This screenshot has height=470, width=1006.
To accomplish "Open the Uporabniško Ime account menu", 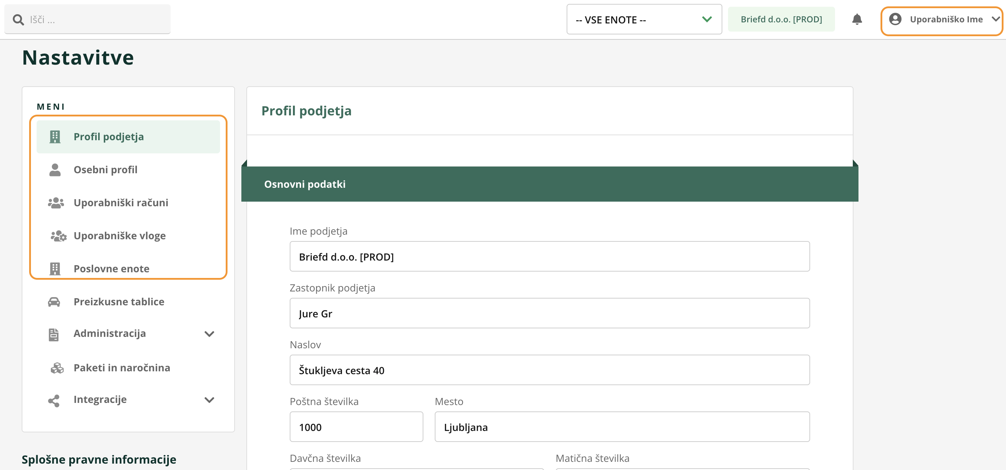I will tap(946, 20).
